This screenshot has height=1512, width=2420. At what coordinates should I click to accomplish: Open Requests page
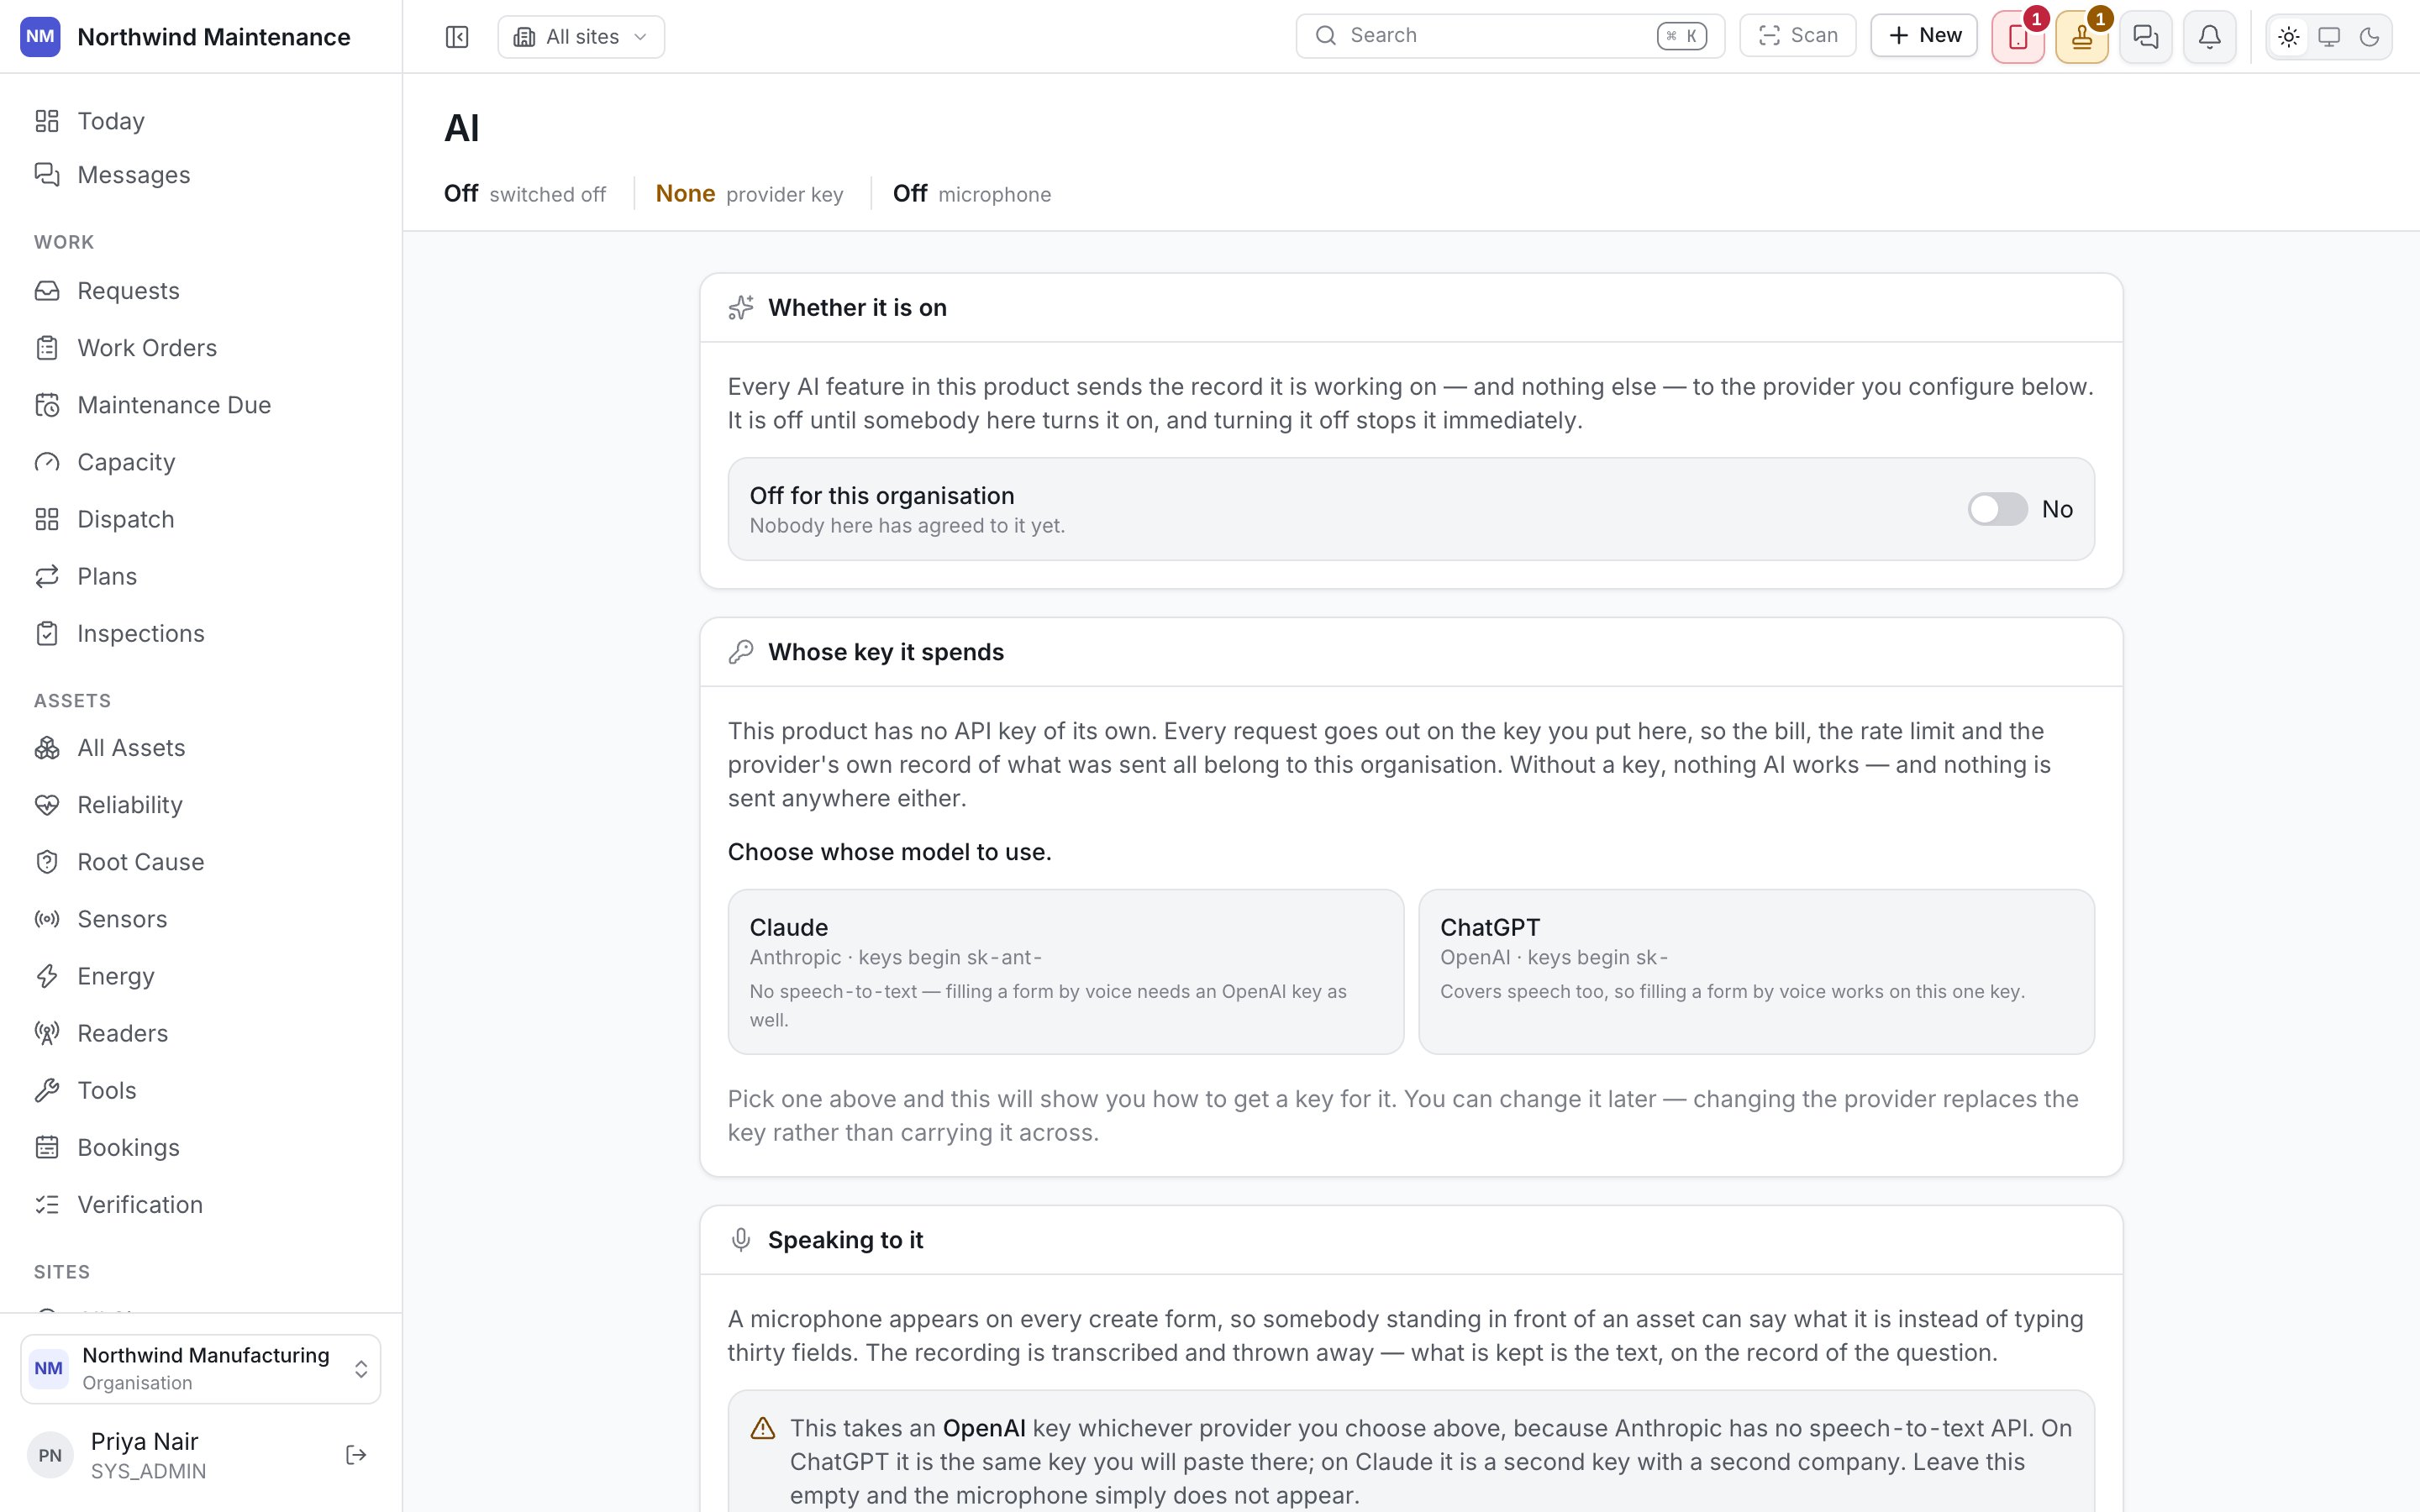pyautogui.click(x=201, y=291)
